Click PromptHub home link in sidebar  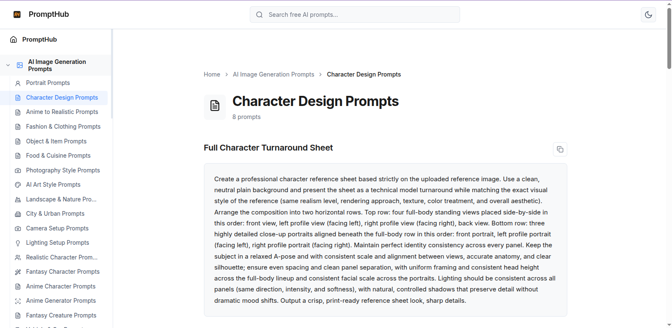coord(40,40)
